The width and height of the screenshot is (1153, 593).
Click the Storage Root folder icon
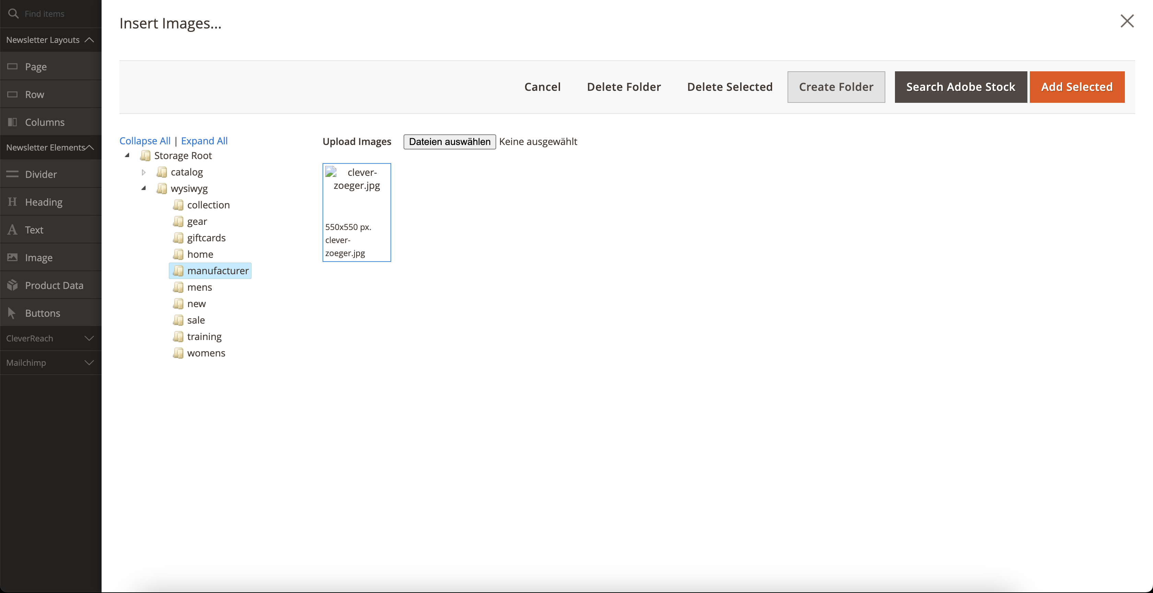coord(145,156)
